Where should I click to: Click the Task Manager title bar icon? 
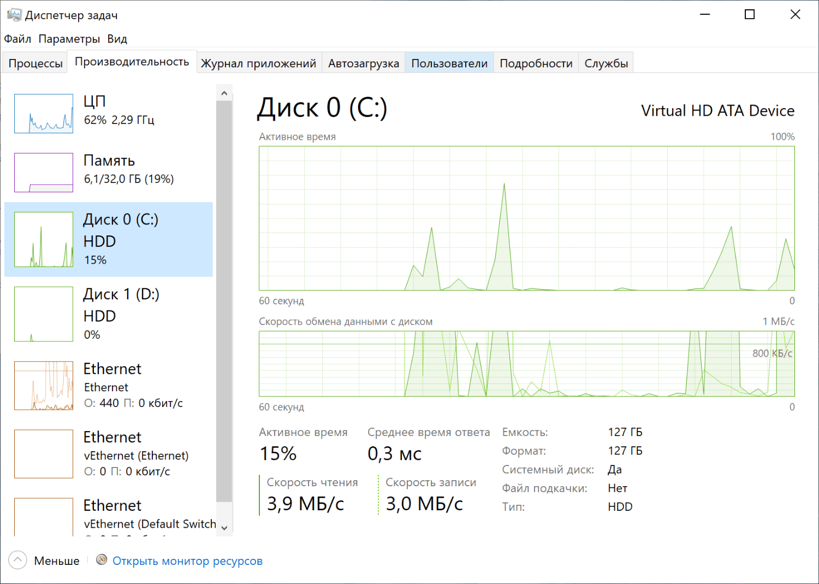[14, 15]
